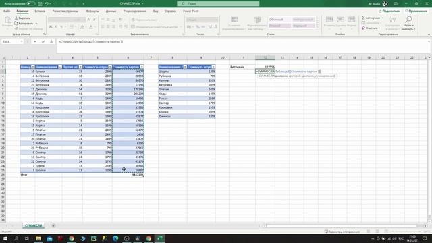
Task: Click the Автосумма button
Action: coord(371,18)
